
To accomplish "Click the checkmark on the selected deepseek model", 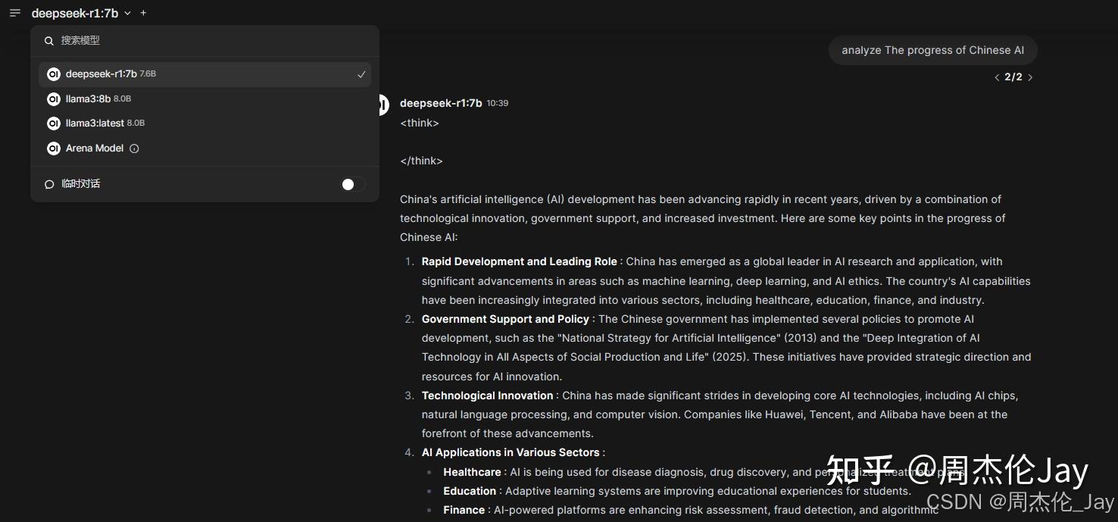I will tap(361, 74).
